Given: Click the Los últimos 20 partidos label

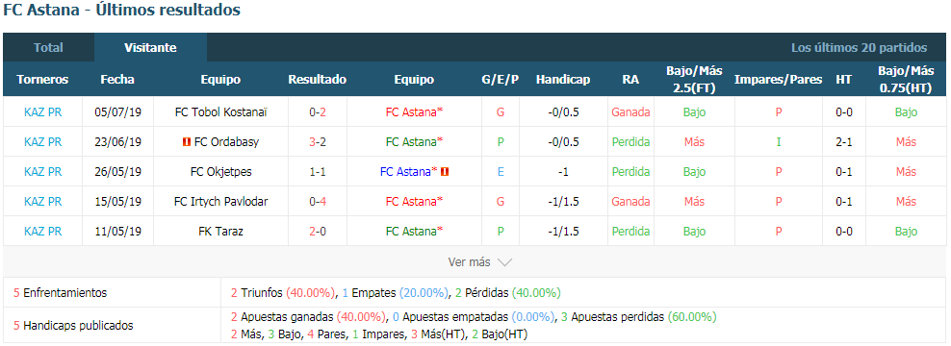Looking at the screenshot, I should (x=859, y=47).
